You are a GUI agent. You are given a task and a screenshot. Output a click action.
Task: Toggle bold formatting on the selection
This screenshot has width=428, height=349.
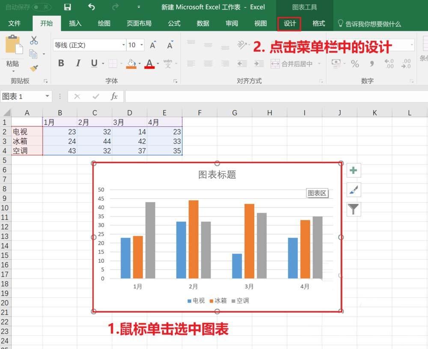pyautogui.click(x=60, y=63)
